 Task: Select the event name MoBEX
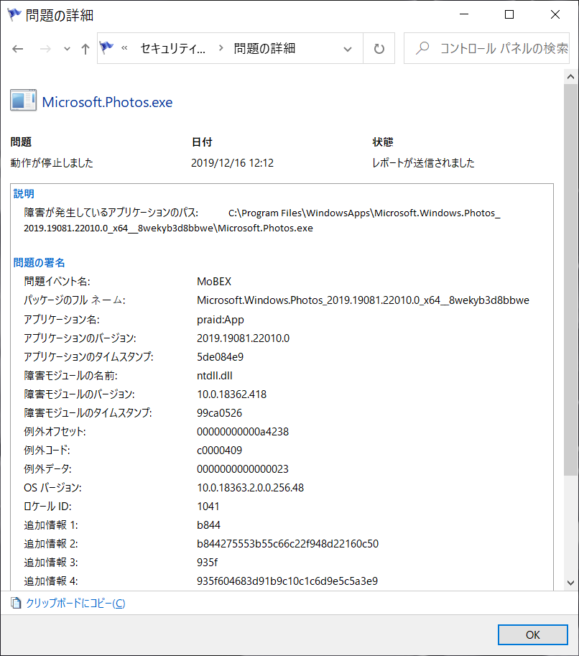(x=214, y=282)
